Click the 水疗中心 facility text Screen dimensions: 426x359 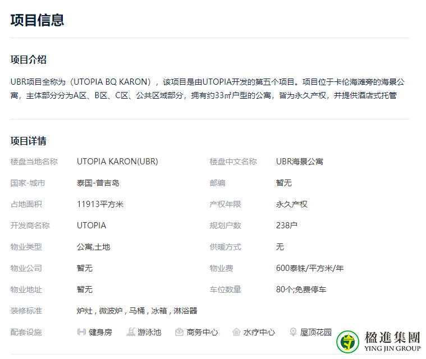[x=259, y=332]
